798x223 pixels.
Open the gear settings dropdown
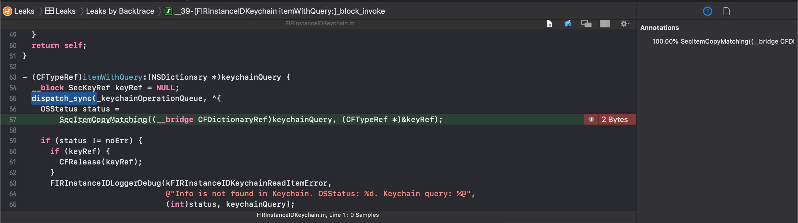coord(625,24)
